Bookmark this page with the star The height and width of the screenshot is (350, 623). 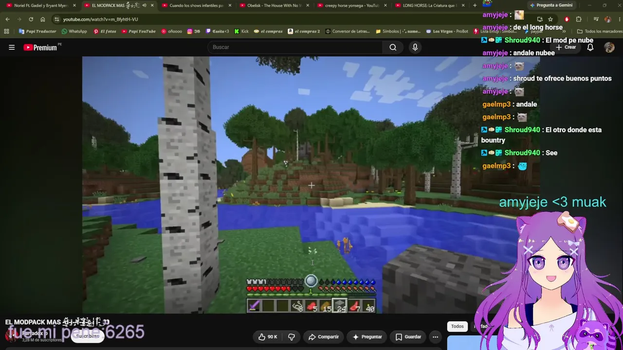coord(550,19)
